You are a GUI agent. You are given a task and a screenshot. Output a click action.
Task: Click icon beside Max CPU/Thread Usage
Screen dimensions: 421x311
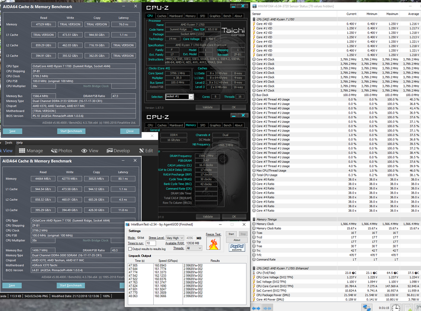point(254,171)
